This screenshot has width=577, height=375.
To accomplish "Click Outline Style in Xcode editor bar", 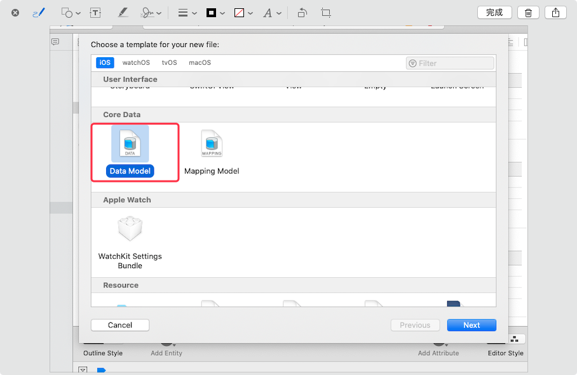I will point(103,353).
